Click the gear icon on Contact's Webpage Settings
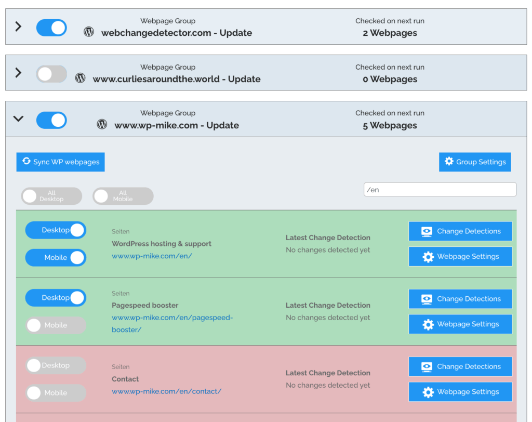This screenshot has height=422, width=532. (x=428, y=391)
